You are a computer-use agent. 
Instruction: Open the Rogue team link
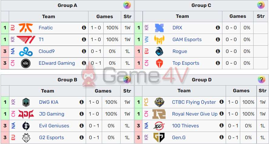tap(180, 51)
